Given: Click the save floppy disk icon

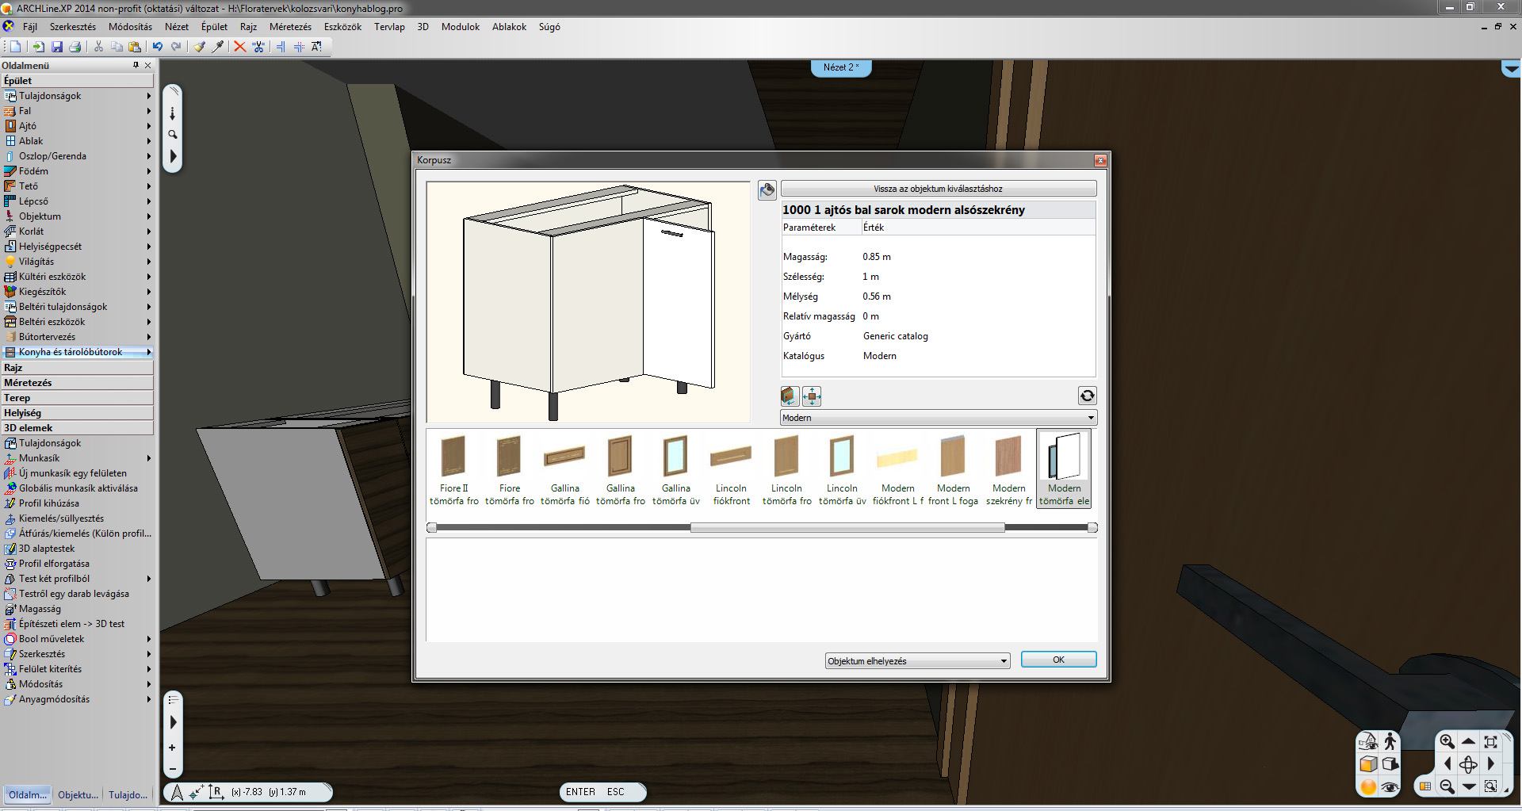Looking at the screenshot, I should pyautogui.click(x=57, y=47).
